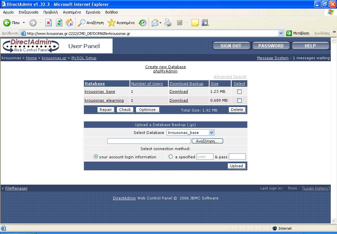Screen dimensions: 337x234
Task: Open the Βοήθεια menu
Action: click(x=112, y=12)
